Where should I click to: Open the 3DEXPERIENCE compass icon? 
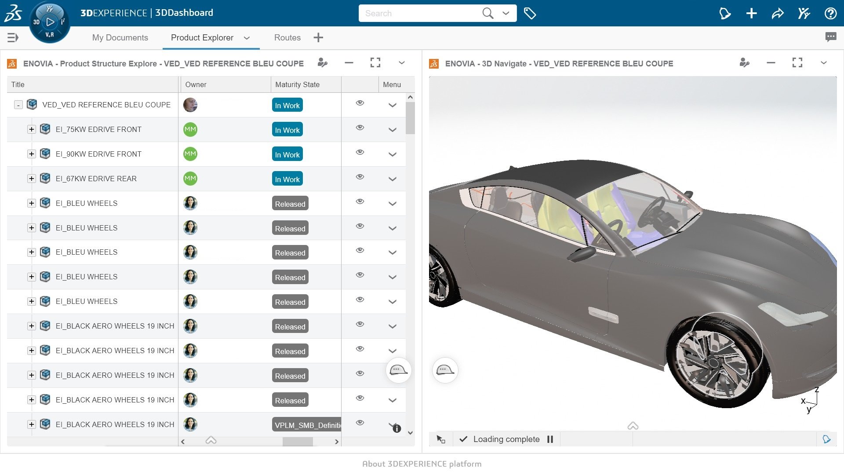pos(50,21)
